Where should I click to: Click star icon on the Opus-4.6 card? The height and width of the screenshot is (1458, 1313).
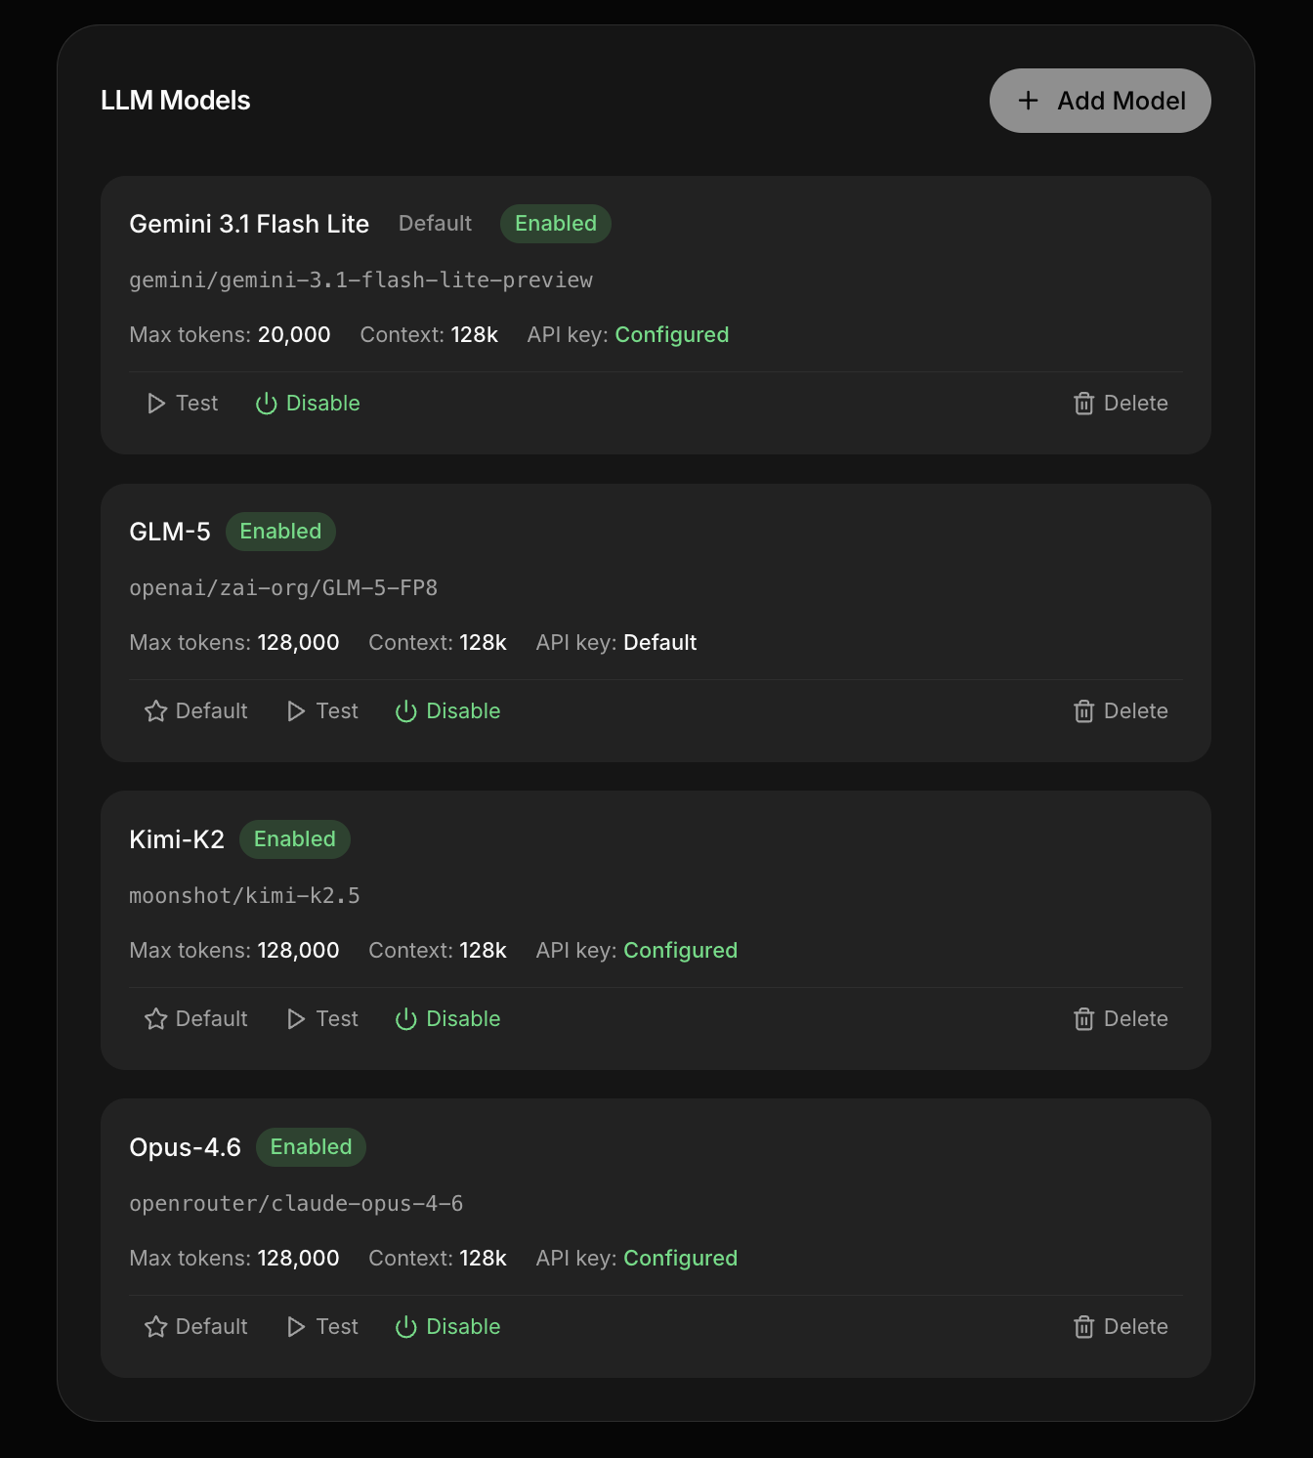tap(156, 1327)
